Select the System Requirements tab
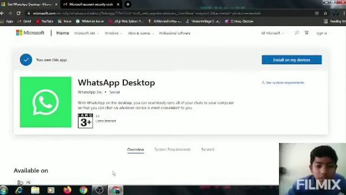 tap(172, 149)
